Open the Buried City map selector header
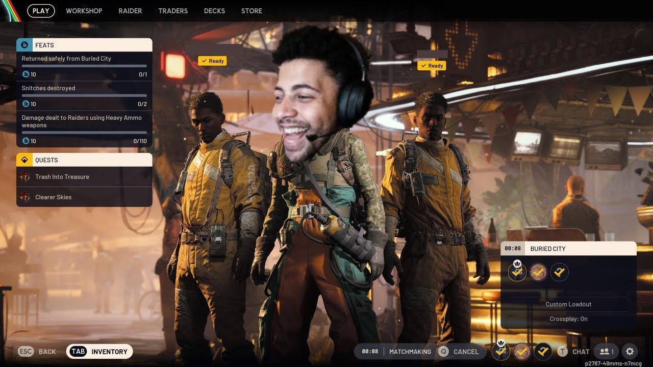This screenshot has width=653, height=367. [x=568, y=248]
